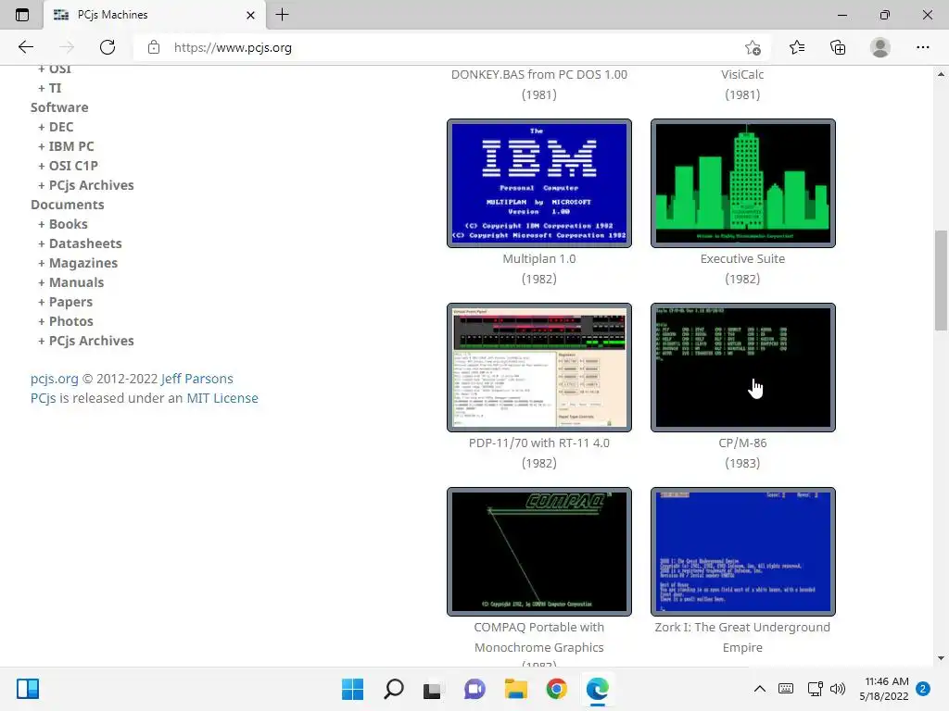Select the Software heading

pyautogui.click(x=59, y=107)
